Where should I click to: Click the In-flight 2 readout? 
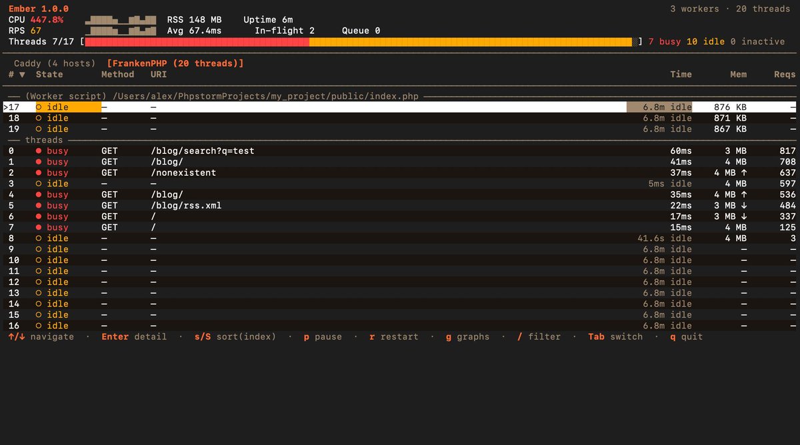(x=285, y=31)
